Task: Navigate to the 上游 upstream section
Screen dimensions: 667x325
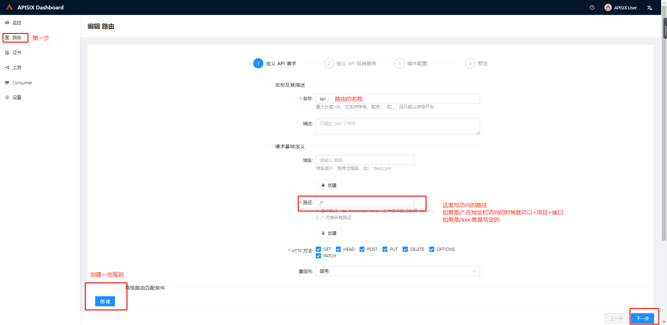Action: [17, 67]
